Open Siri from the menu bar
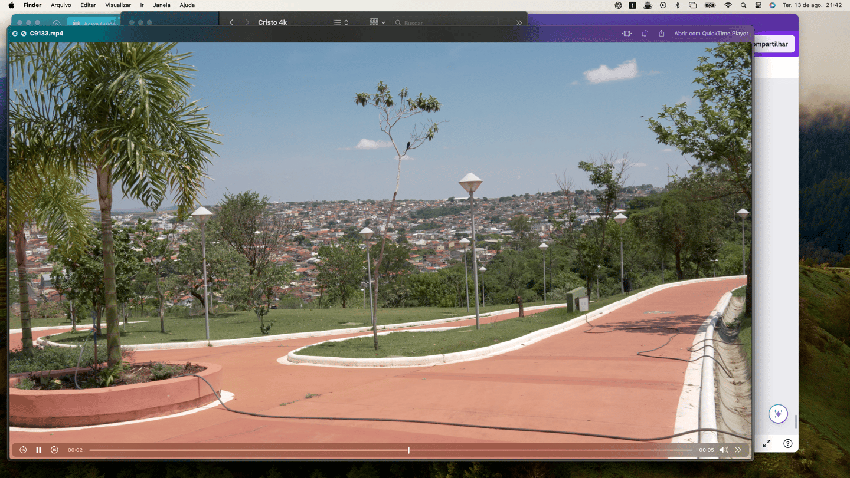The image size is (850, 478). click(x=773, y=5)
